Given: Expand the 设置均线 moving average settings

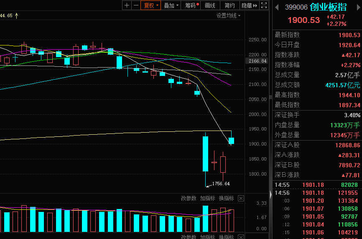Looking at the screenshot, I should pyautogui.click(x=229, y=15).
